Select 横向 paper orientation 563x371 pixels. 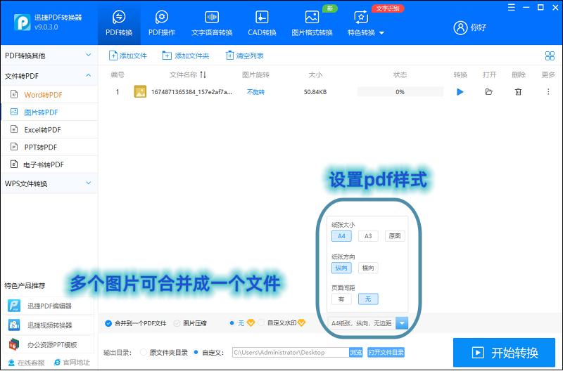[368, 268]
